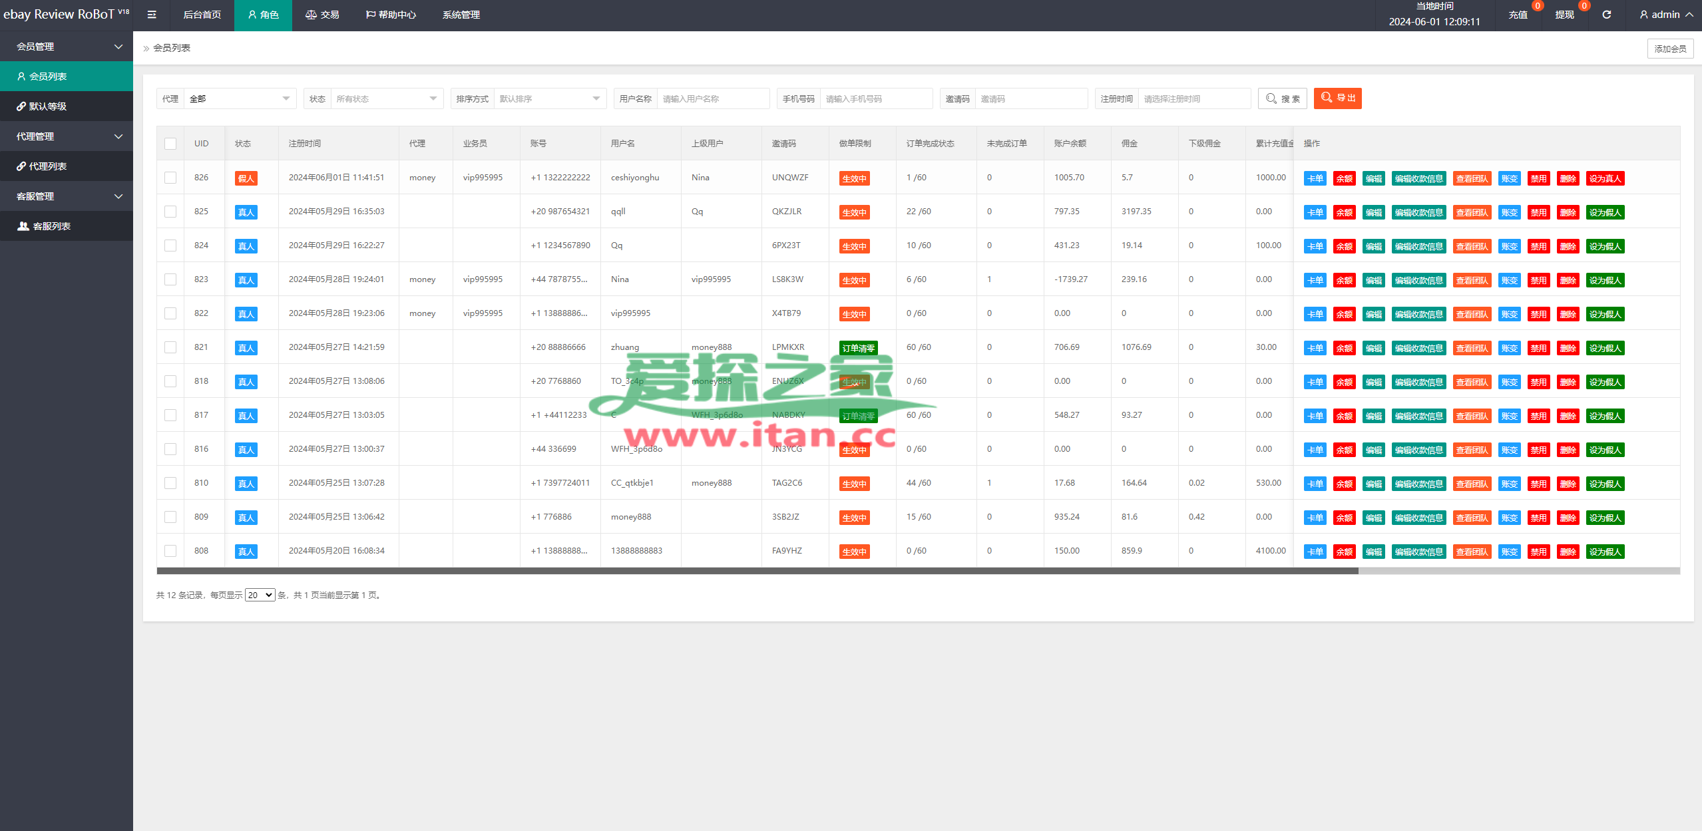Screen dimensions: 1702x831
Task: Click the table horizontal scrollbar
Action: (x=757, y=571)
